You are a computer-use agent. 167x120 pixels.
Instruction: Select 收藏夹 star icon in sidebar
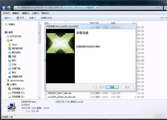coord(6,24)
